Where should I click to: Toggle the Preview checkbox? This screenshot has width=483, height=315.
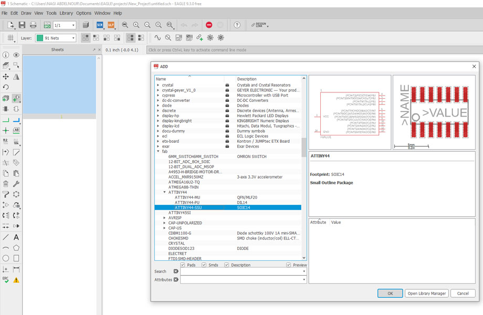[x=288, y=265]
